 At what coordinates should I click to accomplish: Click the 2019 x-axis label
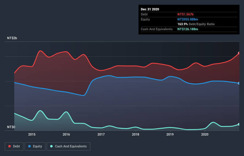click(x=170, y=134)
